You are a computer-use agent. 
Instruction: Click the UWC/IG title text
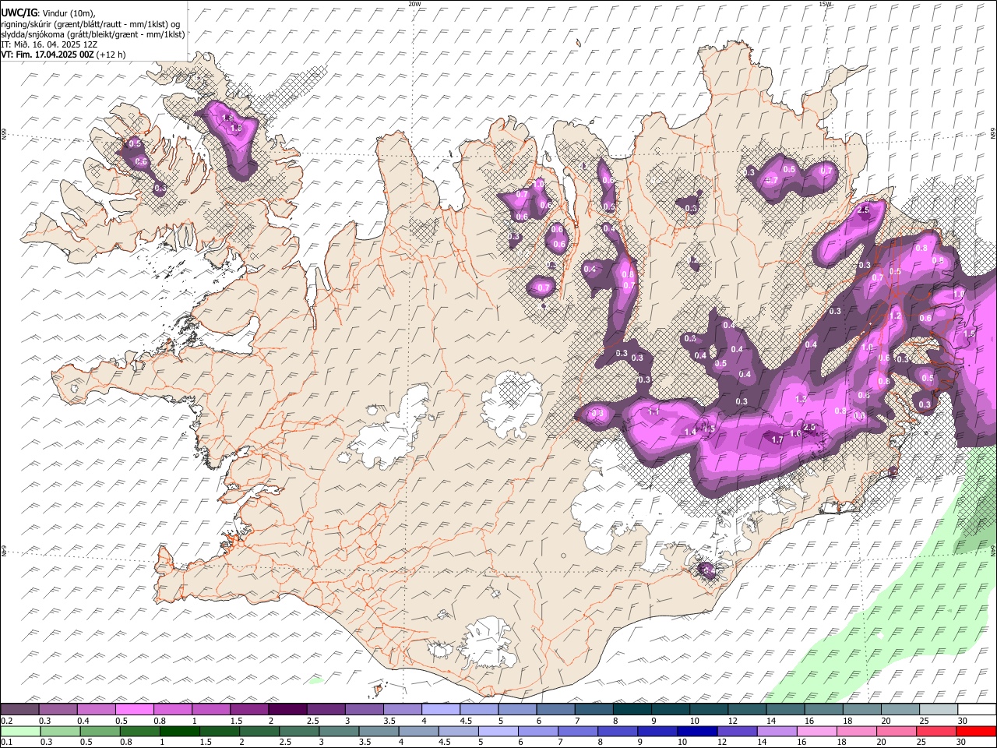pyautogui.click(x=19, y=12)
